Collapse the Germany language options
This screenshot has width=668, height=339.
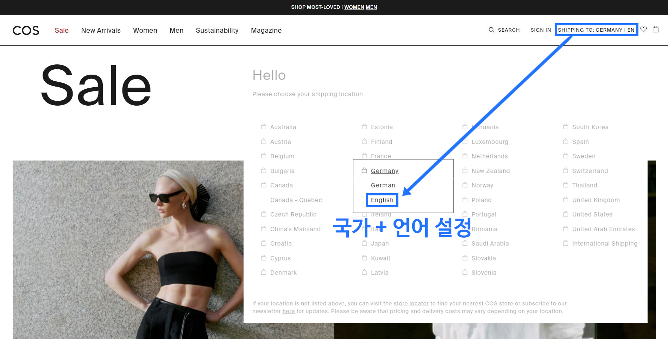click(384, 171)
